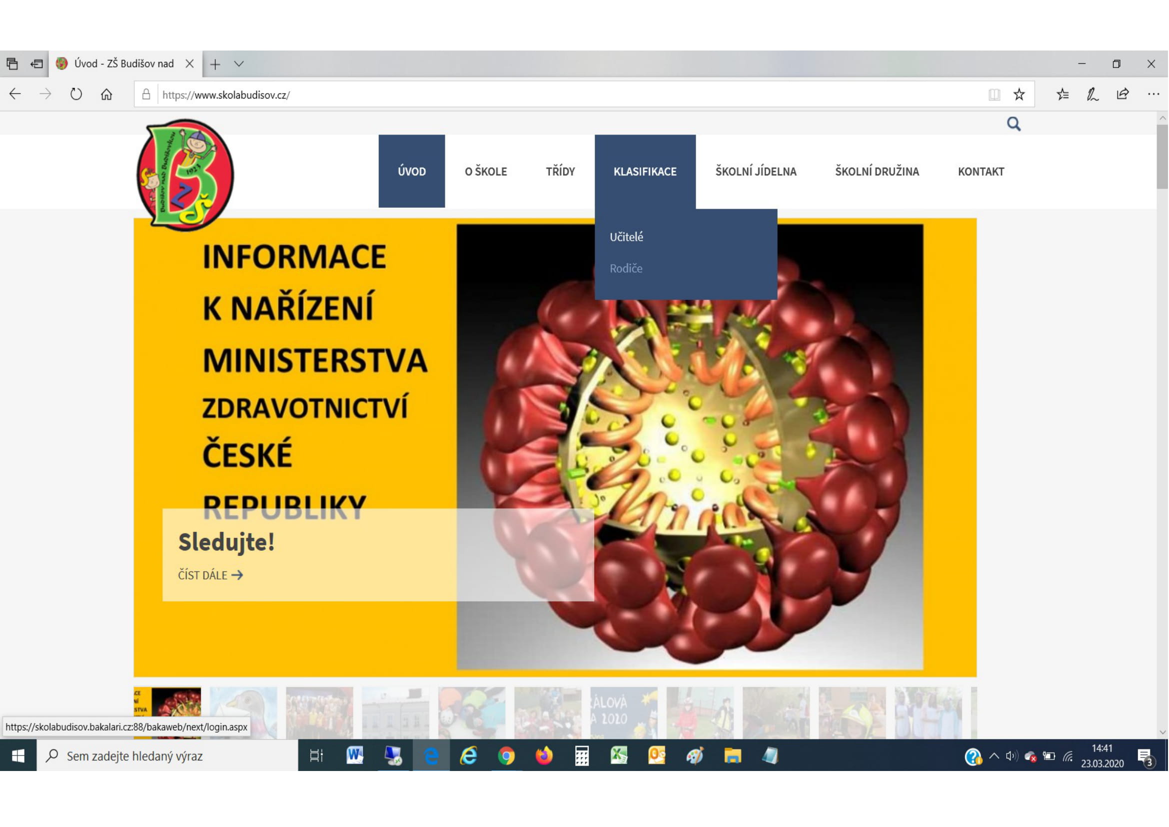Go to browser Home icon
The width and height of the screenshot is (1169, 827).
(x=106, y=94)
